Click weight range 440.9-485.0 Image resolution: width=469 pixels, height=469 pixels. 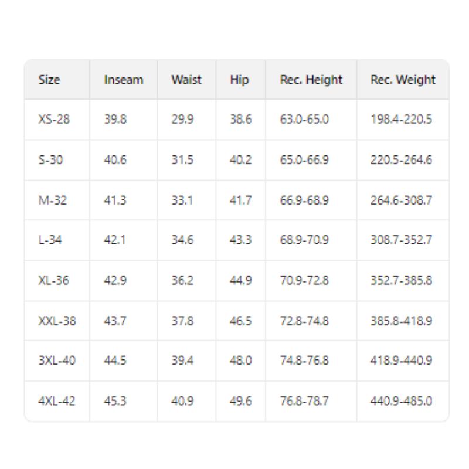[x=401, y=402]
